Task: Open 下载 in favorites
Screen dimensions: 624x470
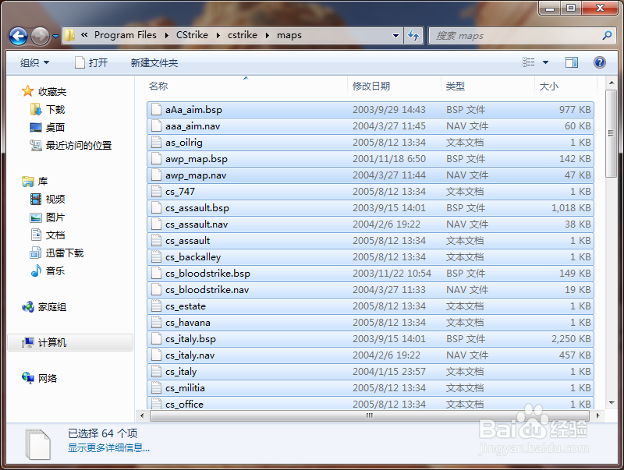Action: (x=55, y=109)
